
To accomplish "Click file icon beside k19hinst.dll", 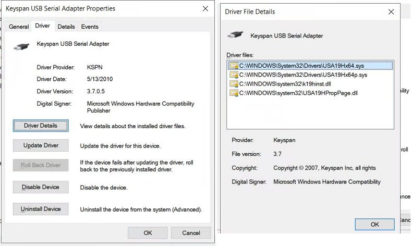I will pyautogui.click(x=234, y=84).
